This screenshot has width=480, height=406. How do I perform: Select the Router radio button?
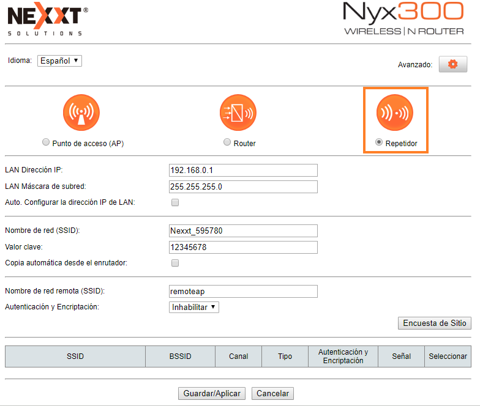click(x=227, y=142)
